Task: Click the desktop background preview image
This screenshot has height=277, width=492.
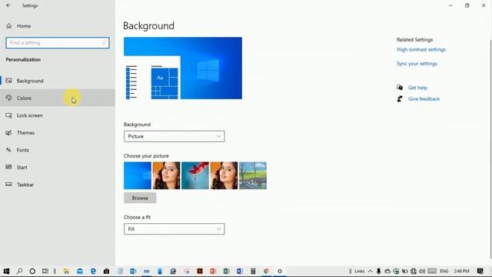Action: tap(183, 68)
